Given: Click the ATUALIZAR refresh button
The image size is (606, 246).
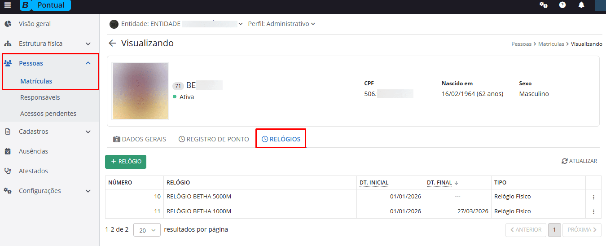Looking at the screenshot, I should pos(579,161).
